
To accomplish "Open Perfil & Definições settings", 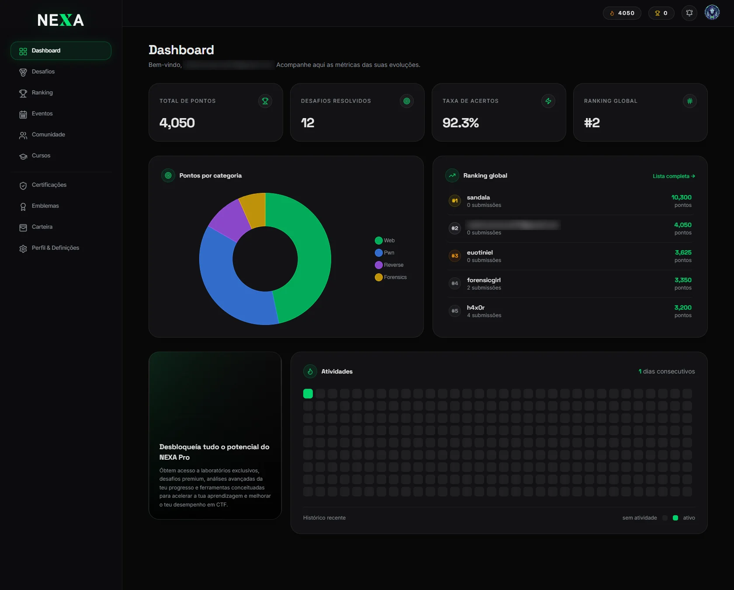I will pos(61,248).
